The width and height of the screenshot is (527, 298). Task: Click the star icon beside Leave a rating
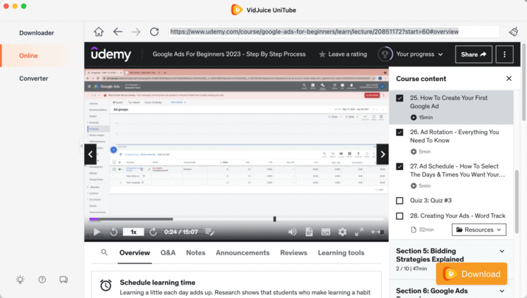[322, 54]
